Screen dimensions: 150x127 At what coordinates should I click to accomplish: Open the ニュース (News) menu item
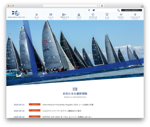click(51, 16)
